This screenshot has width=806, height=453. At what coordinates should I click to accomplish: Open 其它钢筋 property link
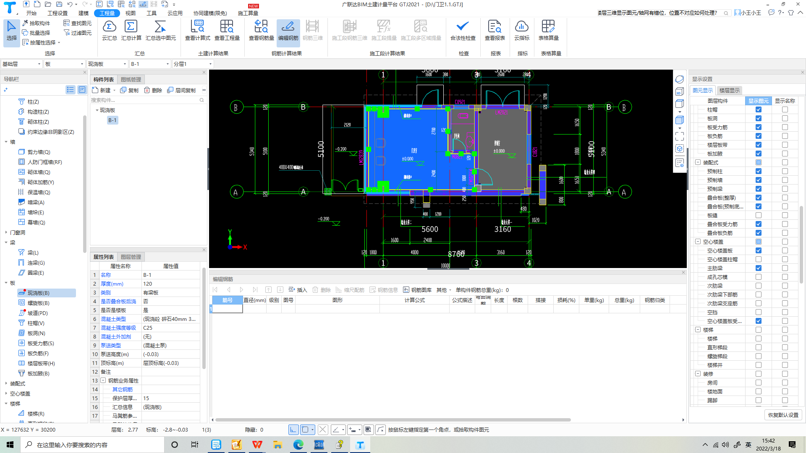(x=122, y=389)
